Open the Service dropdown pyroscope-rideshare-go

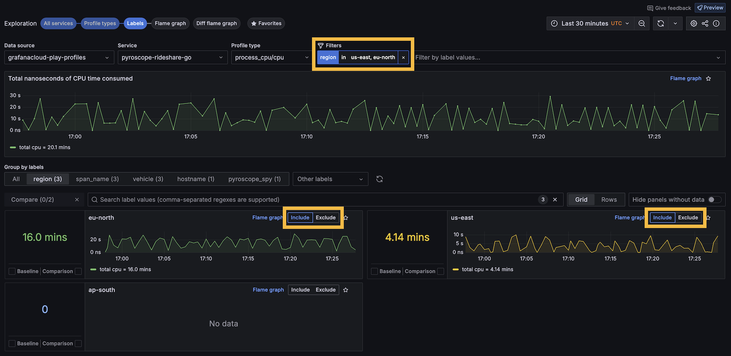click(x=172, y=58)
